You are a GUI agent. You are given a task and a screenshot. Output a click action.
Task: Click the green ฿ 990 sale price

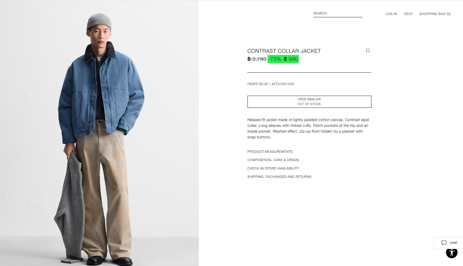291,59
